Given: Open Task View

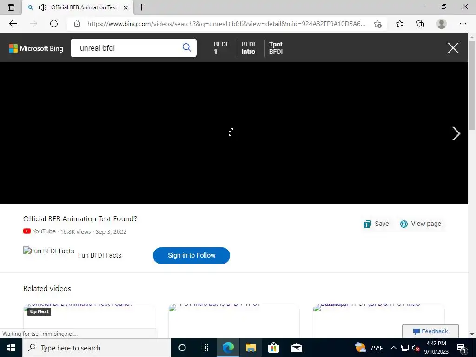Looking at the screenshot, I should [205, 348].
